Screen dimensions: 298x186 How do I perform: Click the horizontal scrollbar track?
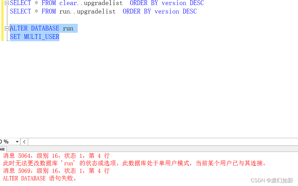click(155, 141)
